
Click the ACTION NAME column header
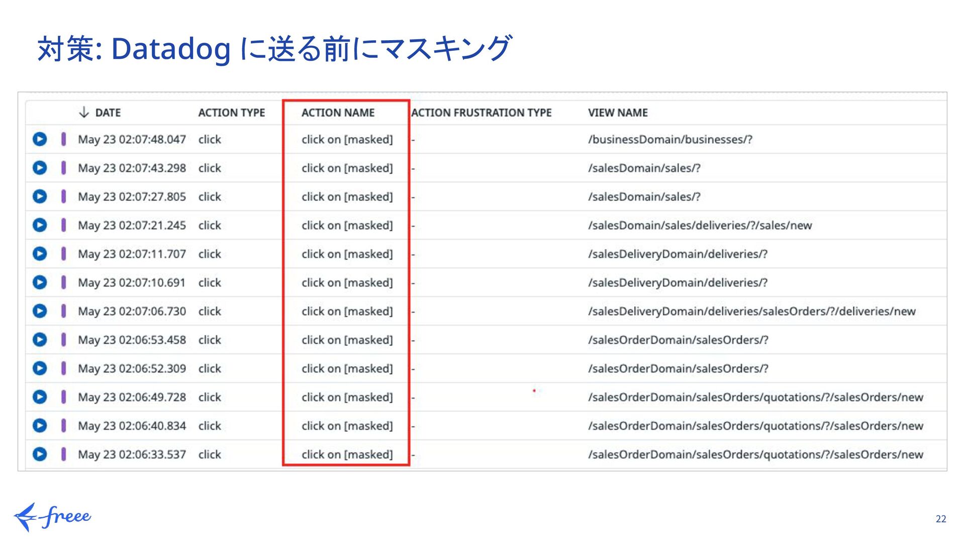[x=338, y=113]
